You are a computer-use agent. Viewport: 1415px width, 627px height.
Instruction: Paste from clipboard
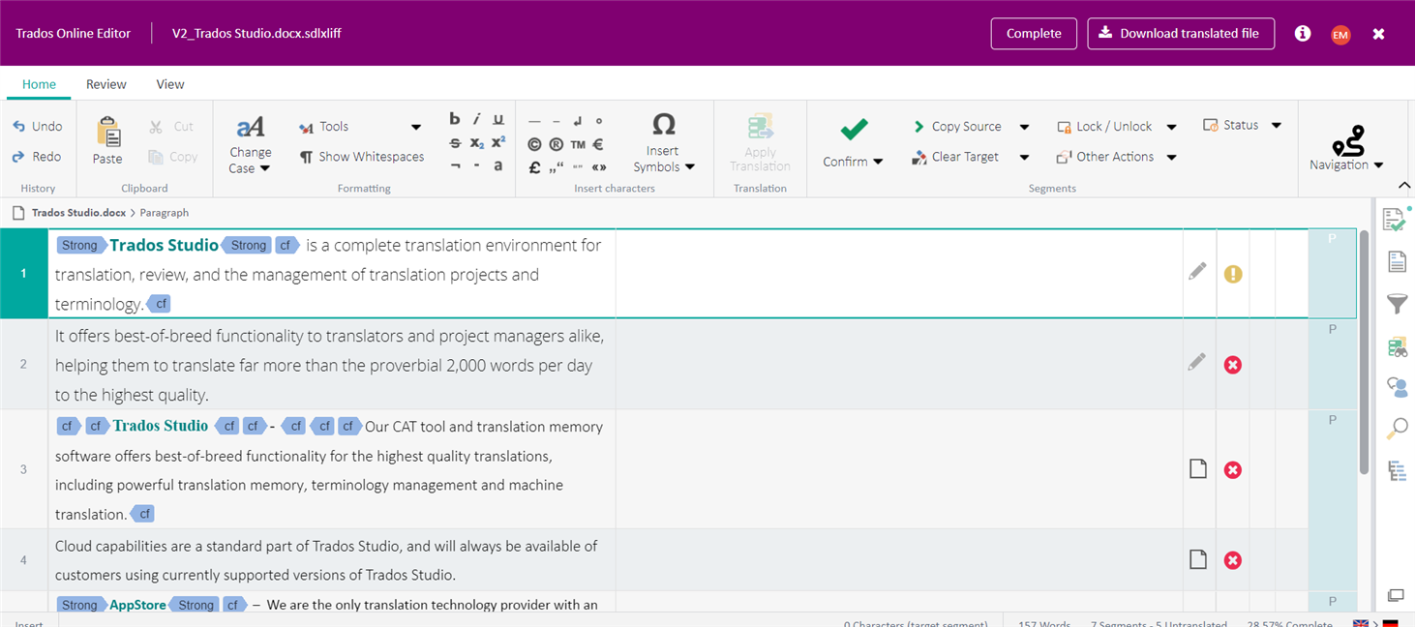(107, 141)
